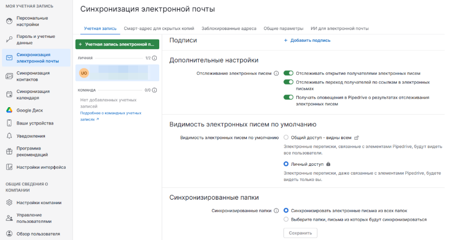454x240 pixels.
Task: Click the Google Диск logo icon
Action: pos(9,110)
